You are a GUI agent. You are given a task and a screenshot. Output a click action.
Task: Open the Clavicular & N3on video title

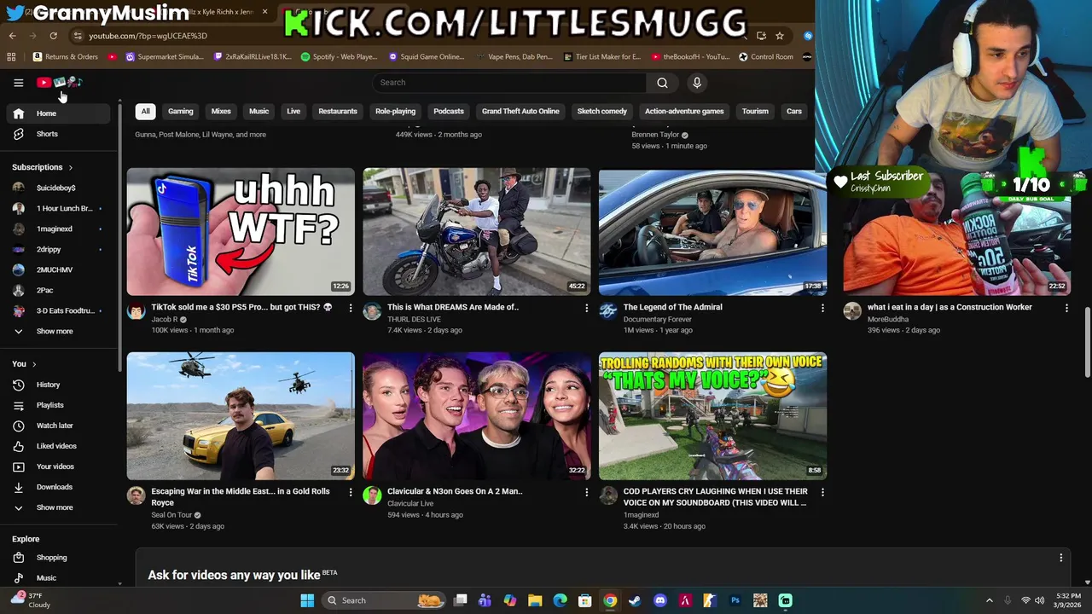[455, 491]
